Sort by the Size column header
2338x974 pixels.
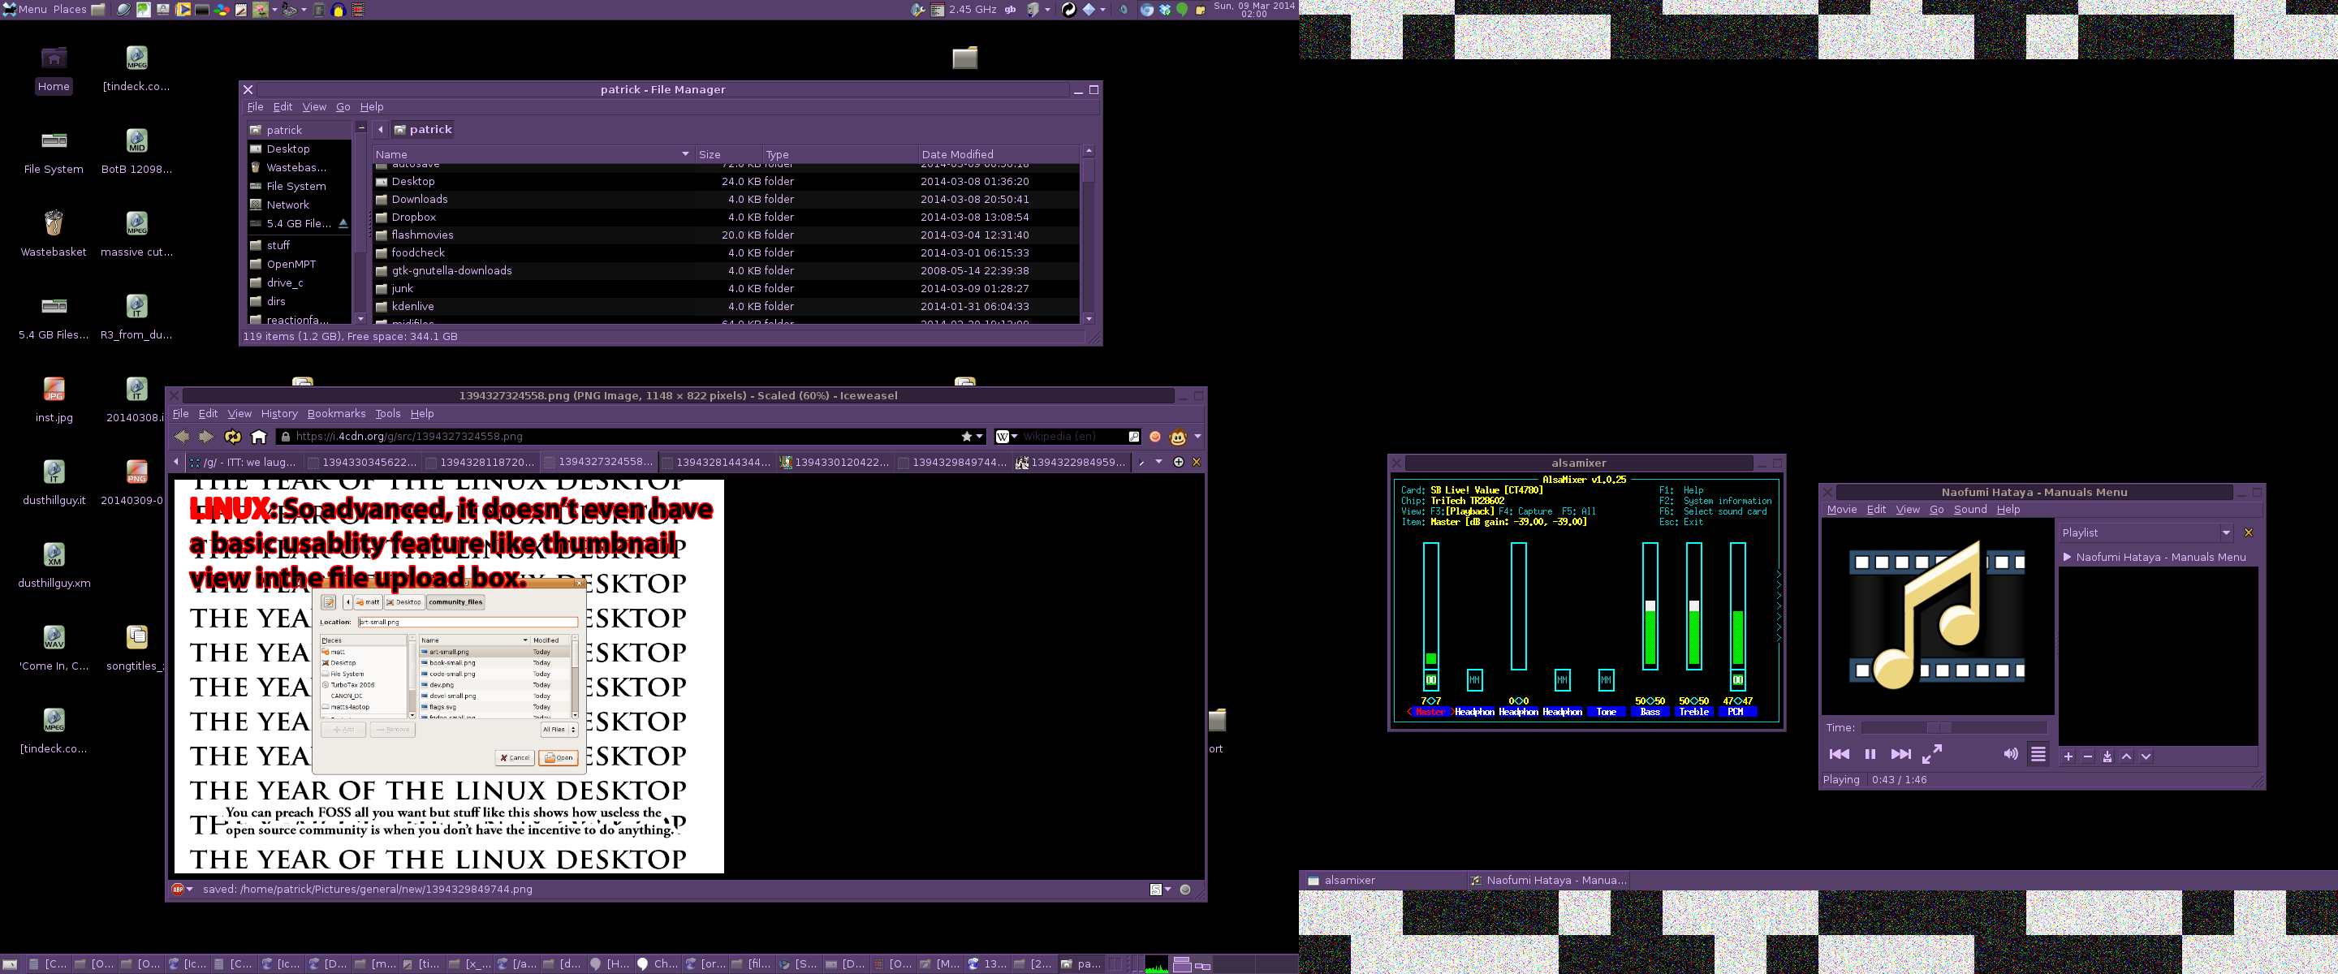tap(727, 154)
